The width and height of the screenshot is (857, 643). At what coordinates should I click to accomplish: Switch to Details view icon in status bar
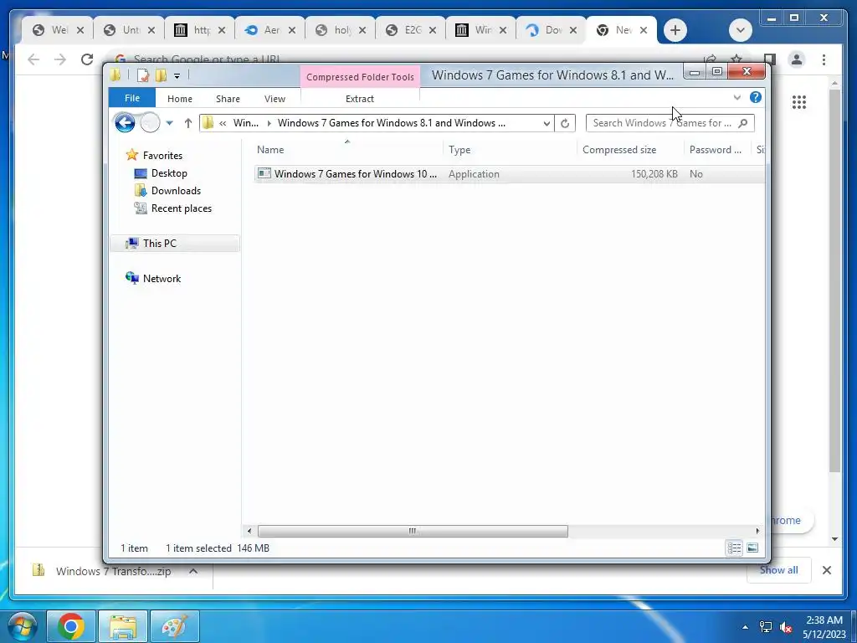[734, 548]
